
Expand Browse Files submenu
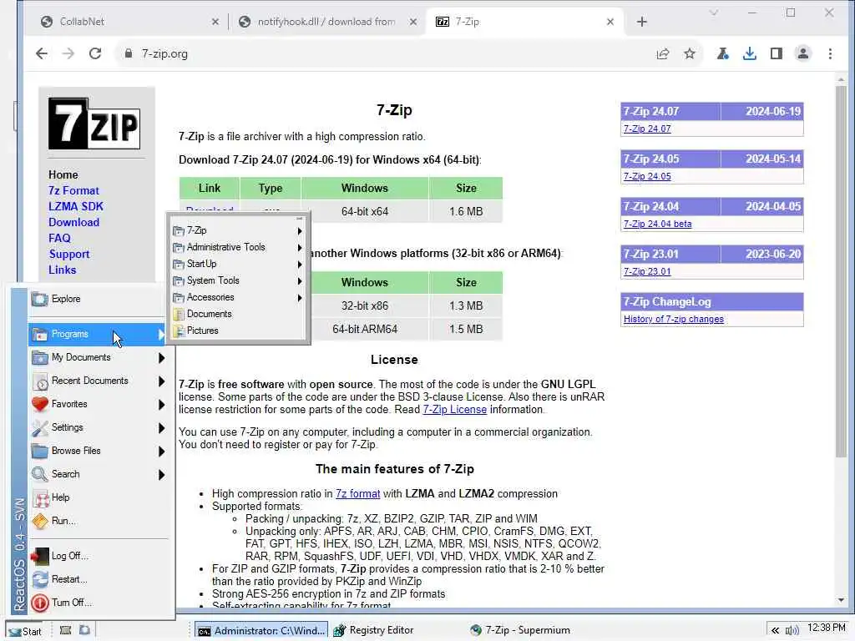tap(99, 452)
